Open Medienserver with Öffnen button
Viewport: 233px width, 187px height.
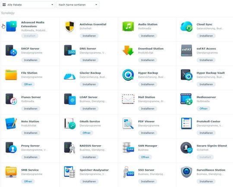(203, 109)
